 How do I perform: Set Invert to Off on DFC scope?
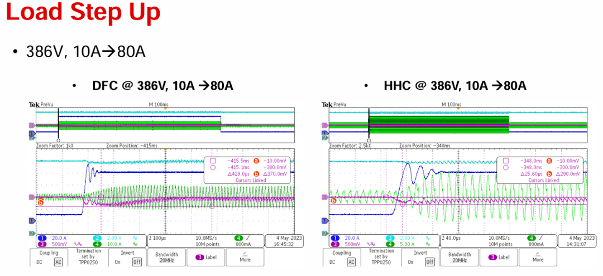point(136,262)
